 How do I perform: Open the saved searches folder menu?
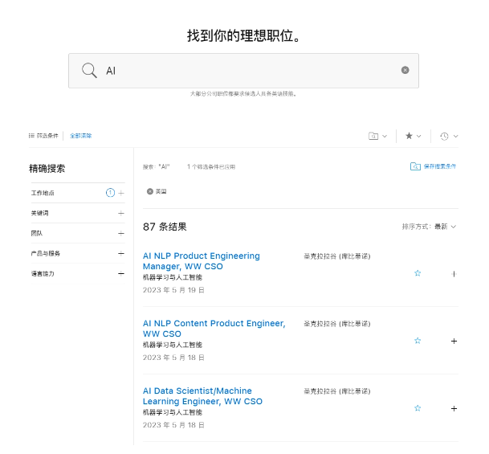click(377, 137)
